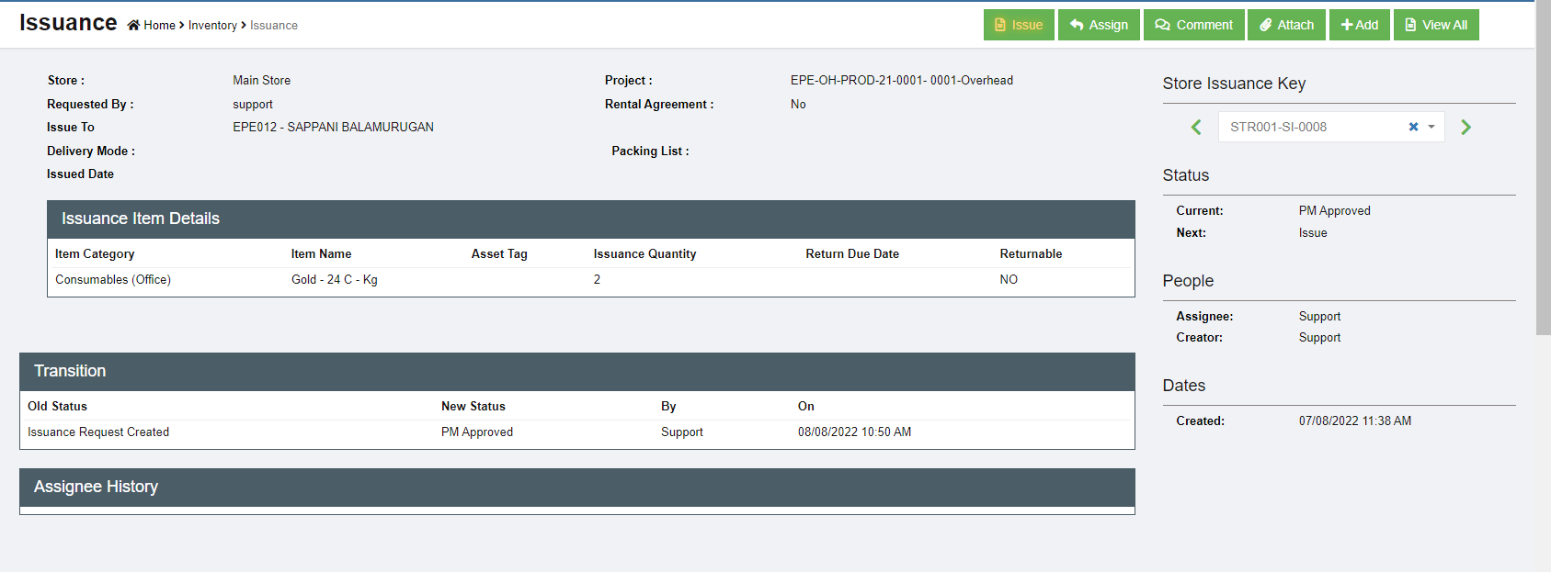
Task: Select the Gold - 24 C - Kg item row
Action: tap(334, 280)
